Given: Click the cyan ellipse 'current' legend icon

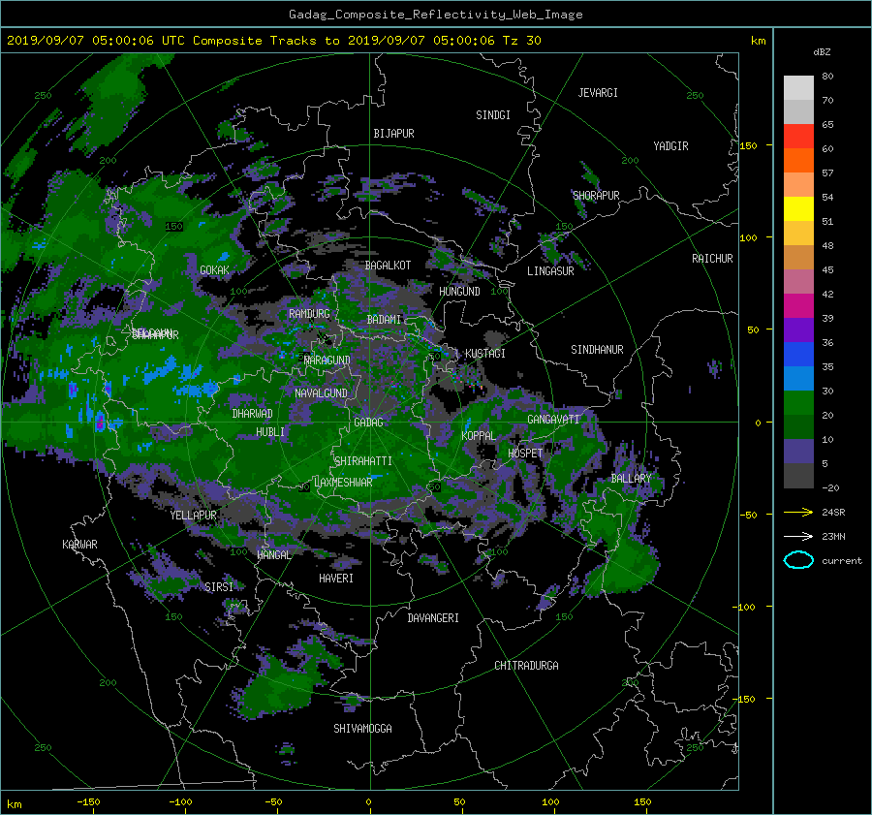Looking at the screenshot, I should pyautogui.click(x=798, y=560).
